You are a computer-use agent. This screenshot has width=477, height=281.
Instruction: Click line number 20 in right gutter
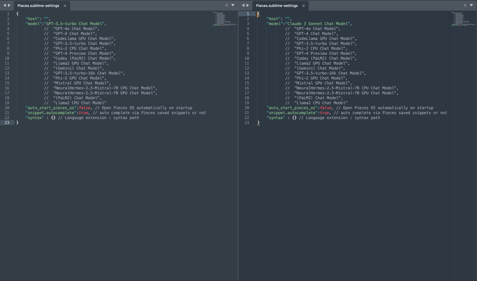point(247,108)
